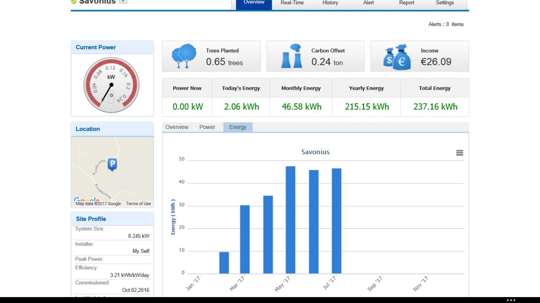Open the map's Terms of Use link
The image size is (540, 303).
click(x=138, y=204)
